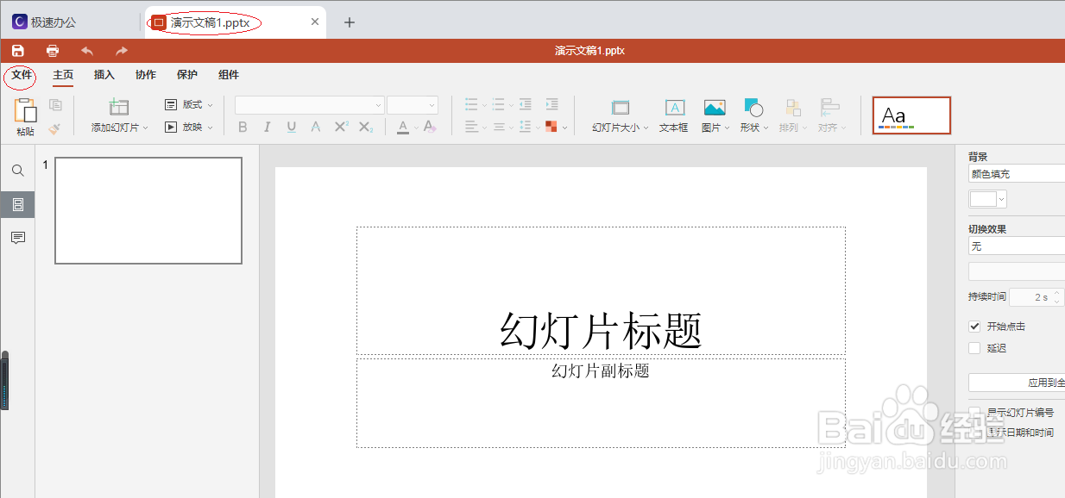Open the background fill color dropdown
1065x498 pixels.
coord(986,198)
